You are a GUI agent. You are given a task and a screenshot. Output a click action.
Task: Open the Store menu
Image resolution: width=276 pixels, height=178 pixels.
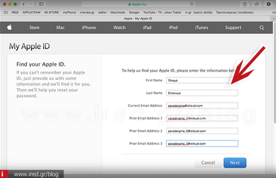[x=34, y=28]
